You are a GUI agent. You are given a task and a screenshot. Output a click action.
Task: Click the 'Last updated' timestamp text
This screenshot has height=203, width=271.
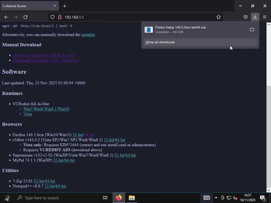[44, 83]
